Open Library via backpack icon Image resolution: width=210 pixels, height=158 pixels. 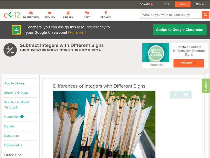coord(68,13)
